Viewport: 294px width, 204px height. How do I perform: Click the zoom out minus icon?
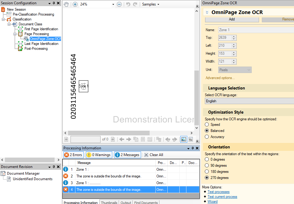(119, 4)
